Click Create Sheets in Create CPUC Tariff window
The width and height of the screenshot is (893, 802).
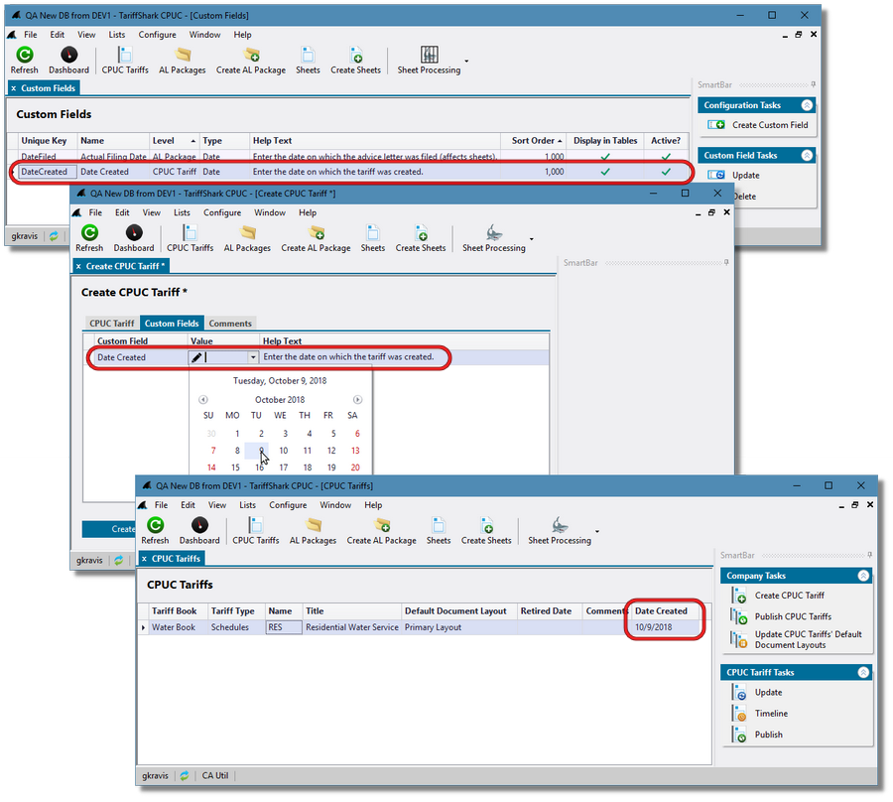(x=421, y=238)
